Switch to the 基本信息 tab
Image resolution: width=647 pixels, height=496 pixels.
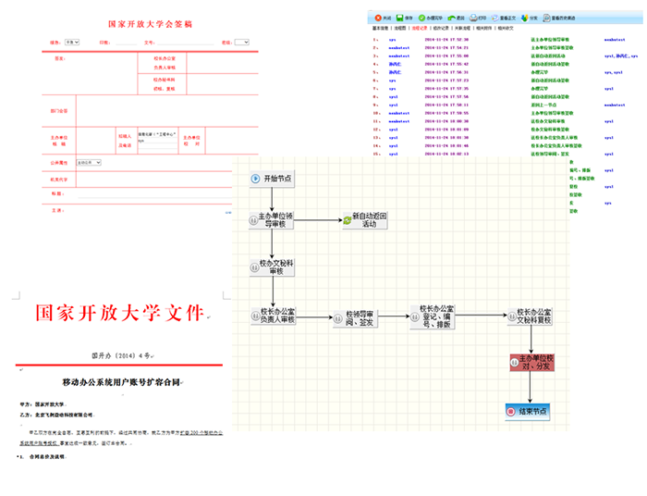(x=382, y=29)
